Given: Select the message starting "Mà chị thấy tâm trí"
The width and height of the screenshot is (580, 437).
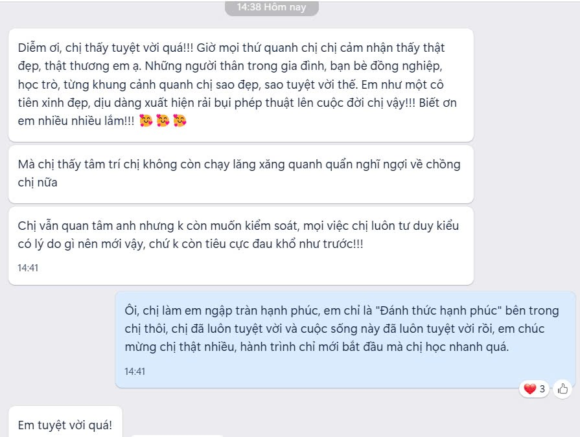Looking at the screenshot, I should click(241, 174).
